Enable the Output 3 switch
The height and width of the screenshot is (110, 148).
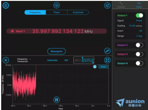pyautogui.click(x=139, y=54)
